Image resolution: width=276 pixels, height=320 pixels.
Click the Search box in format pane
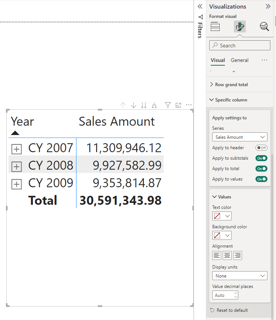coord(239,46)
